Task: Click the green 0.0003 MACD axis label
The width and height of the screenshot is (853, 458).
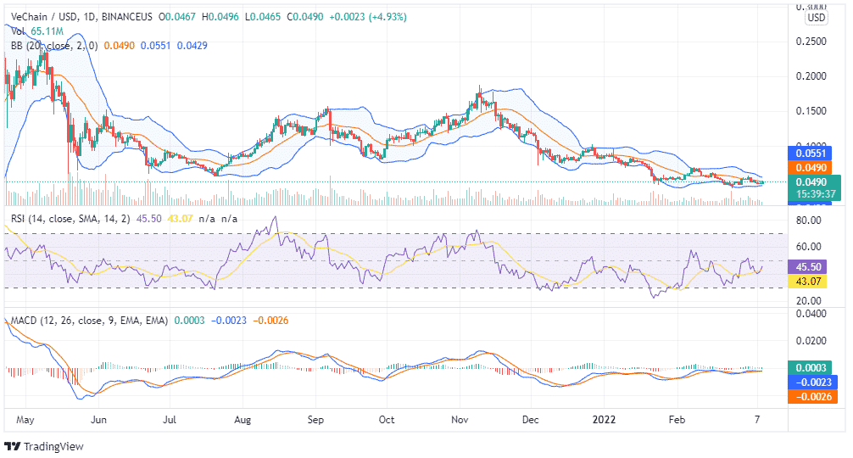Action: (810, 368)
